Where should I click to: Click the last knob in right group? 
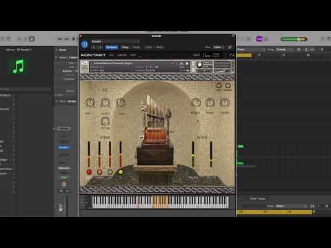(225, 103)
